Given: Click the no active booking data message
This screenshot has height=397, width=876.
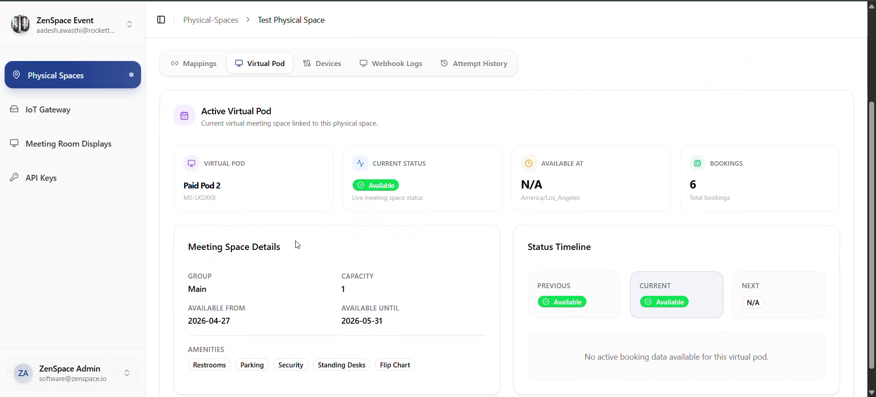Looking at the screenshot, I should tap(676, 357).
